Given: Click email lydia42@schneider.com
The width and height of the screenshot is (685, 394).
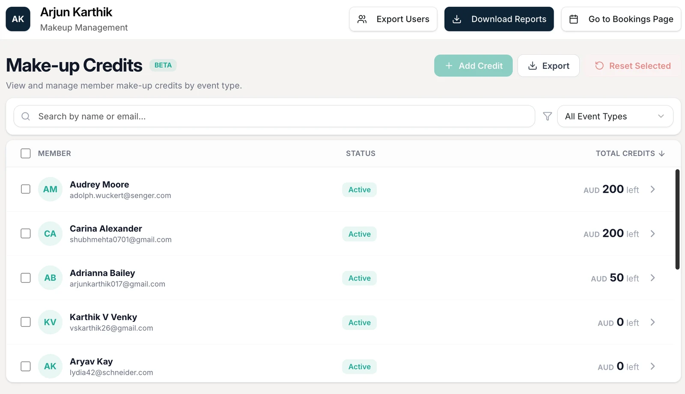Looking at the screenshot, I should coord(111,373).
